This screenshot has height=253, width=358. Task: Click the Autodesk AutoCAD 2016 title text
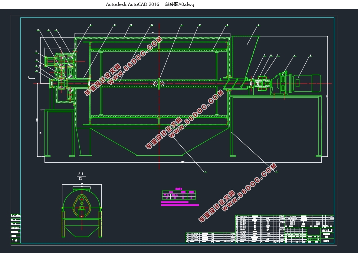point(132,4)
